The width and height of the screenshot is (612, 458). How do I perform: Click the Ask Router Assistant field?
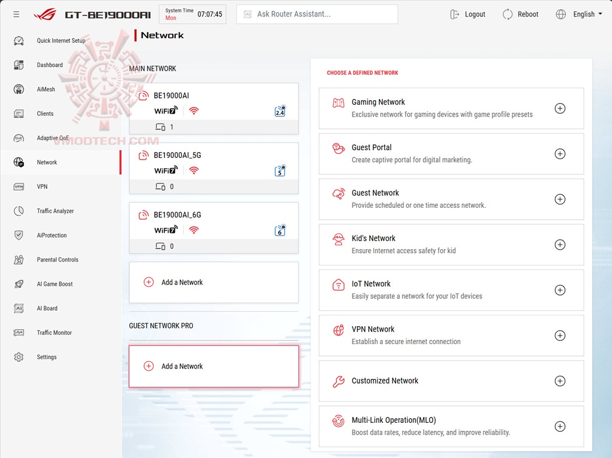pos(317,14)
